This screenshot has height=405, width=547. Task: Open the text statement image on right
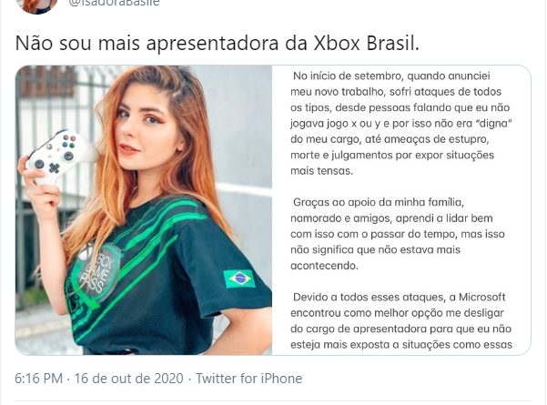coord(401,210)
